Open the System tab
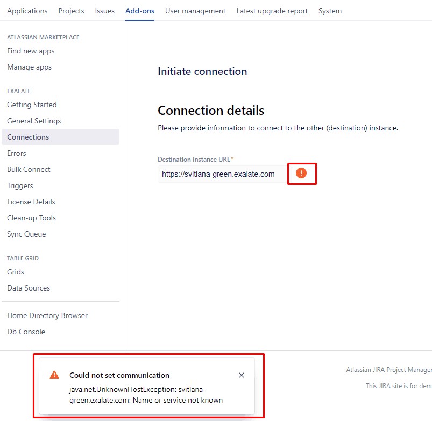 coord(330,11)
